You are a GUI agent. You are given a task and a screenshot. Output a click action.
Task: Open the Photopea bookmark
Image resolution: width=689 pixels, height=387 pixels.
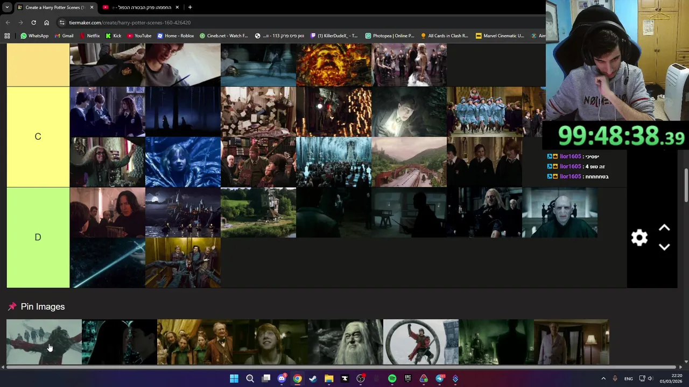coord(389,36)
